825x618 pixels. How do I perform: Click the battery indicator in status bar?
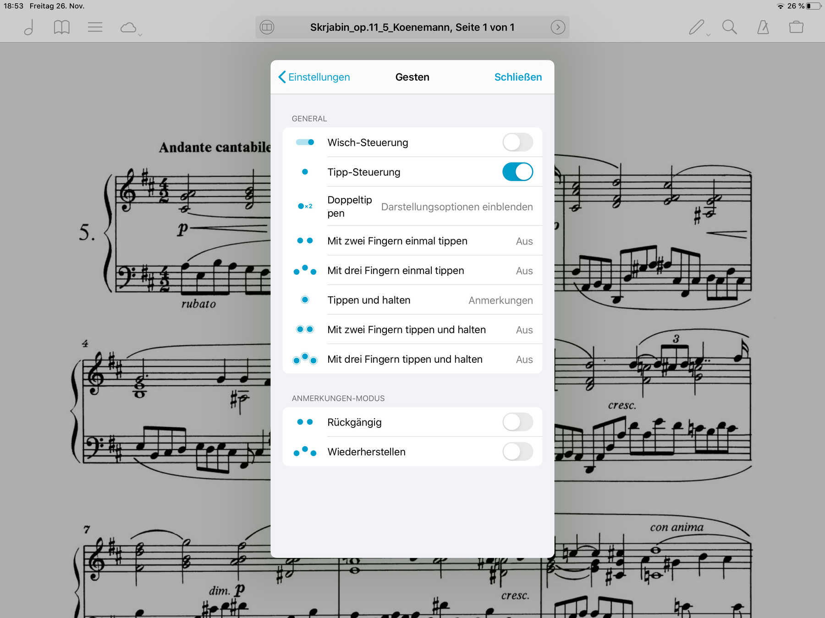coord(814,6)
